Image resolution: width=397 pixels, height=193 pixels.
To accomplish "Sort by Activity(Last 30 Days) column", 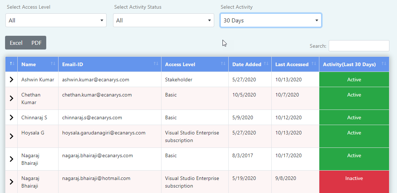I will 354,64.
